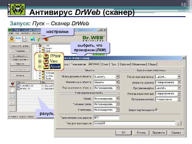Open the Архивы action dropdown
Screen dimensions: 192x144
(117, 98)
